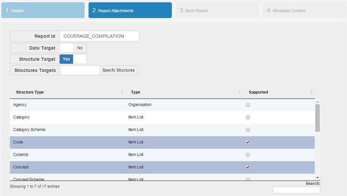Uncheck Supported checkbox for Concept row
Viewport: 347px width, 196px height.
coord(248,167)
